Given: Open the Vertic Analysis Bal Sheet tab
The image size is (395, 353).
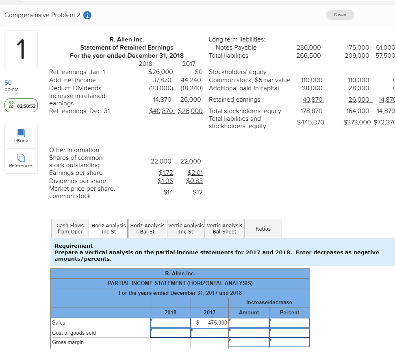Looking at the screenshot, I should [x=224, y=229].
